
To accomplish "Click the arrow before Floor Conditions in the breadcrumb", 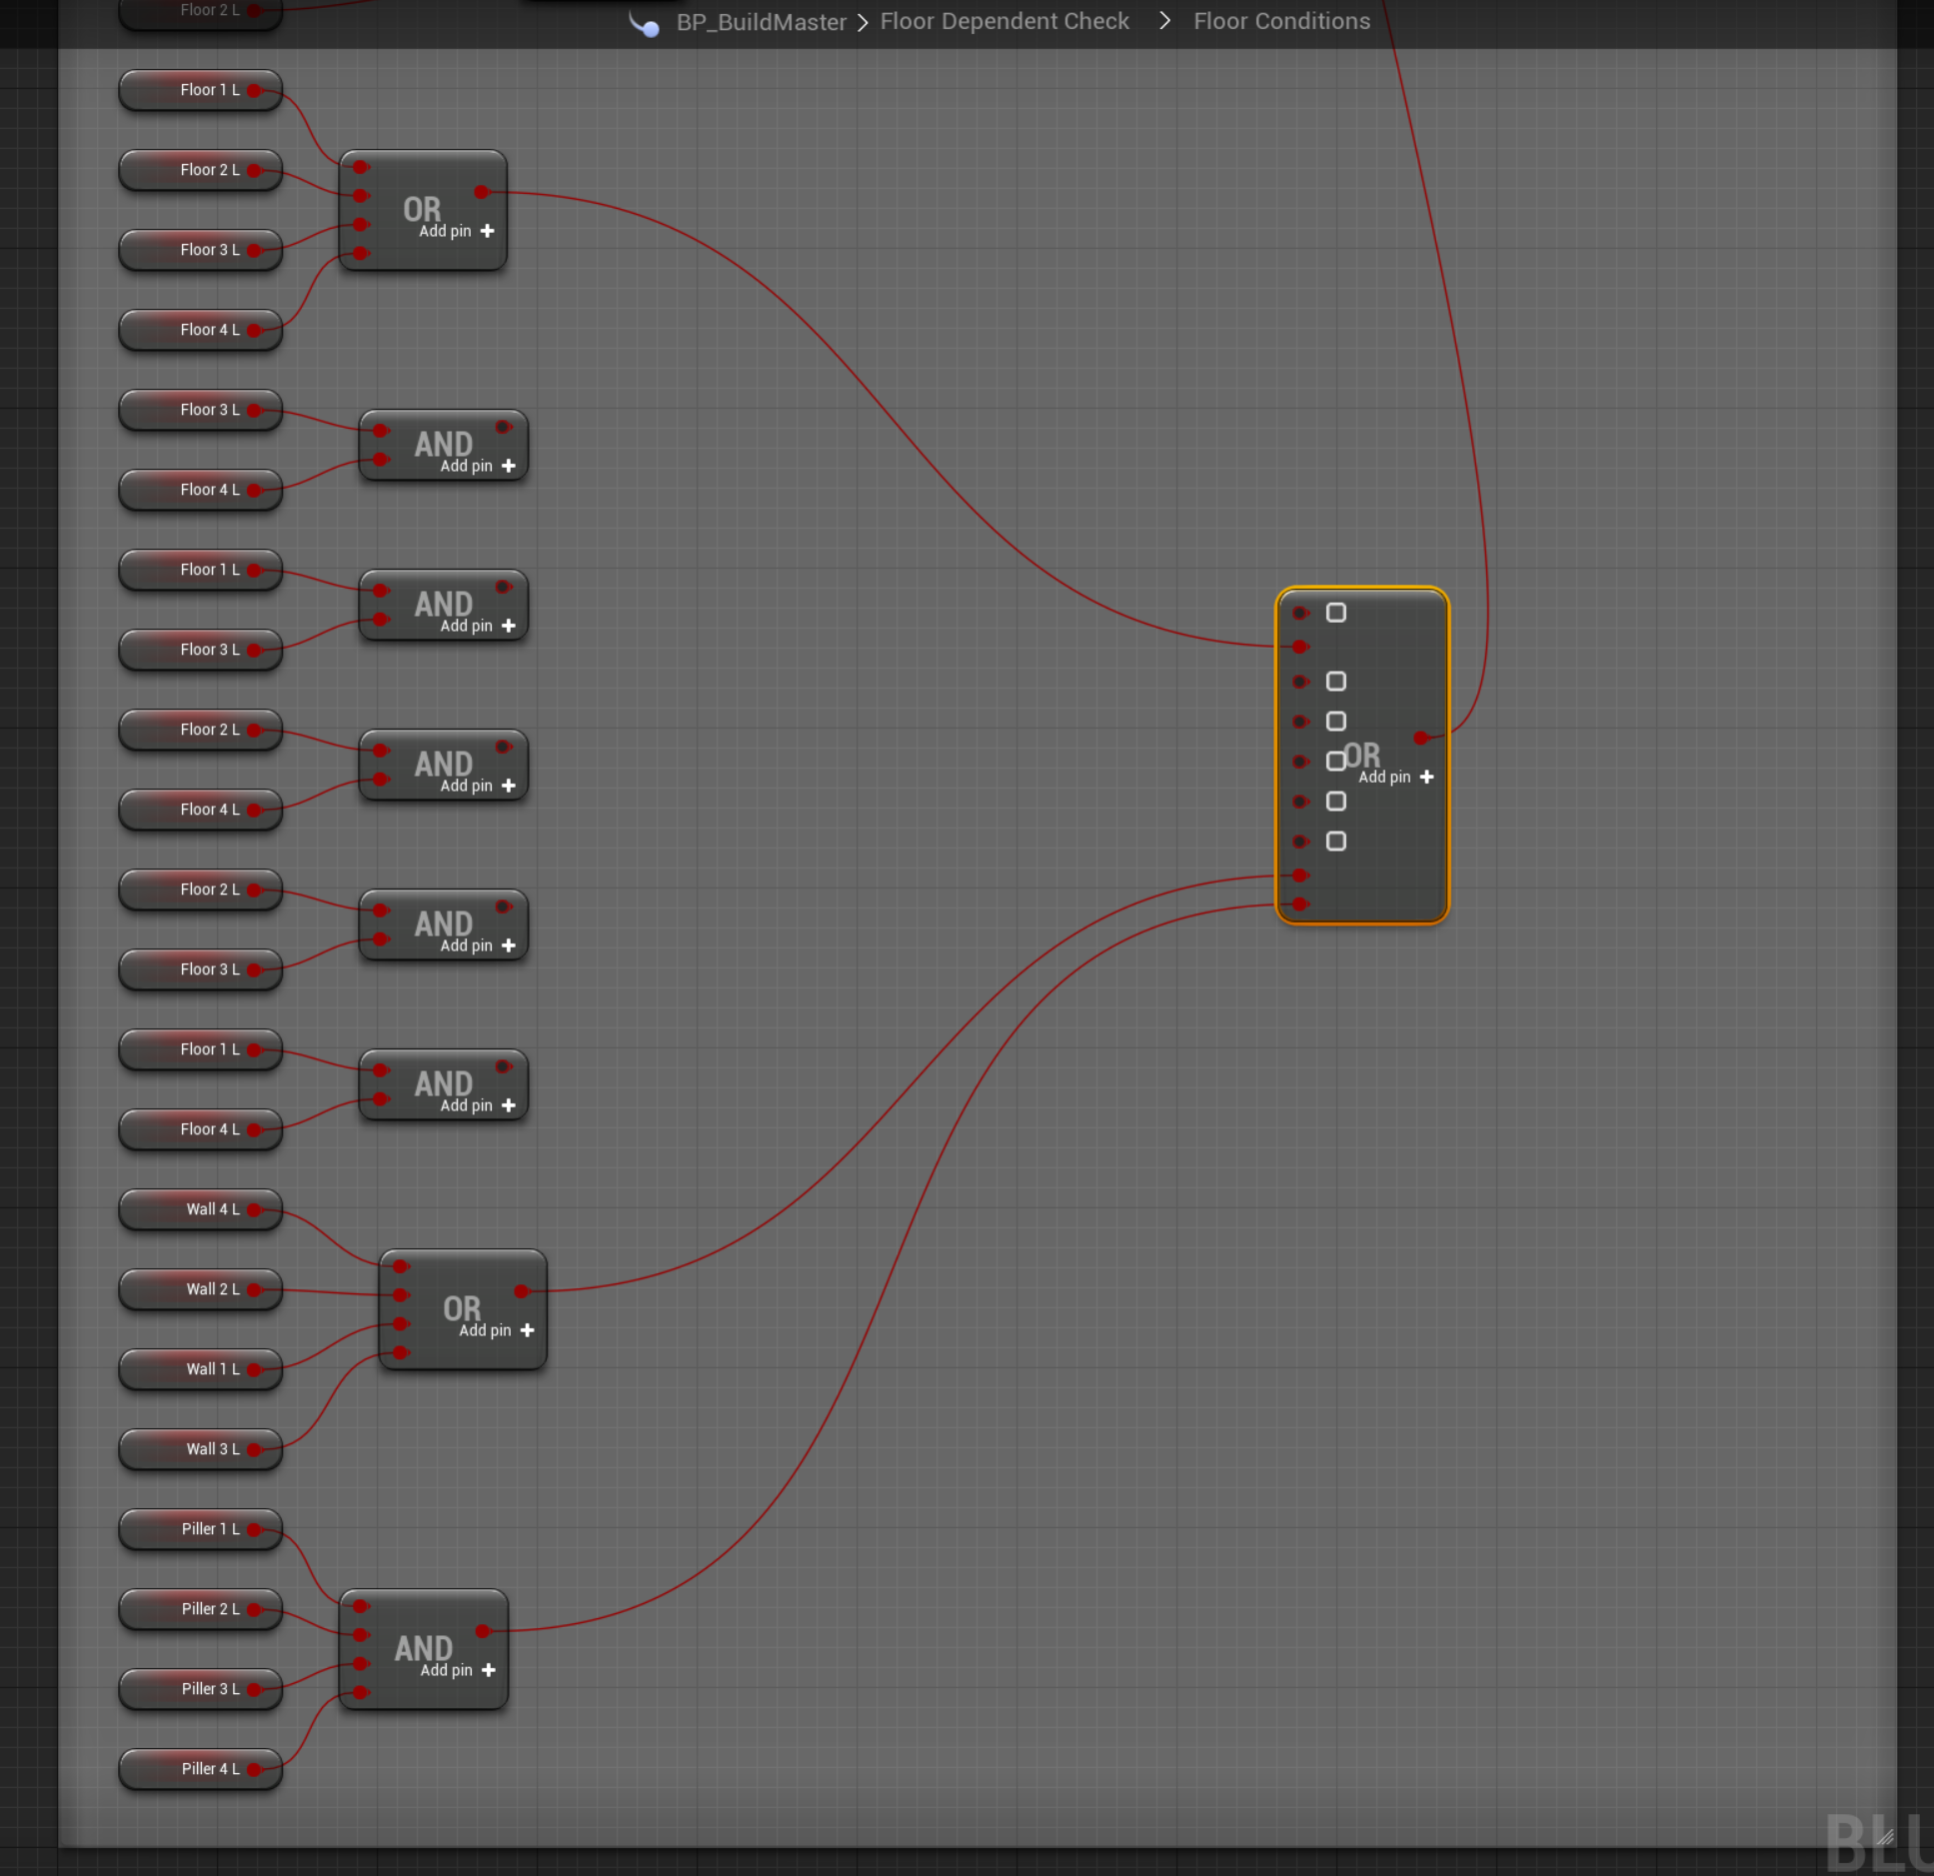I will coord(1164,21).
